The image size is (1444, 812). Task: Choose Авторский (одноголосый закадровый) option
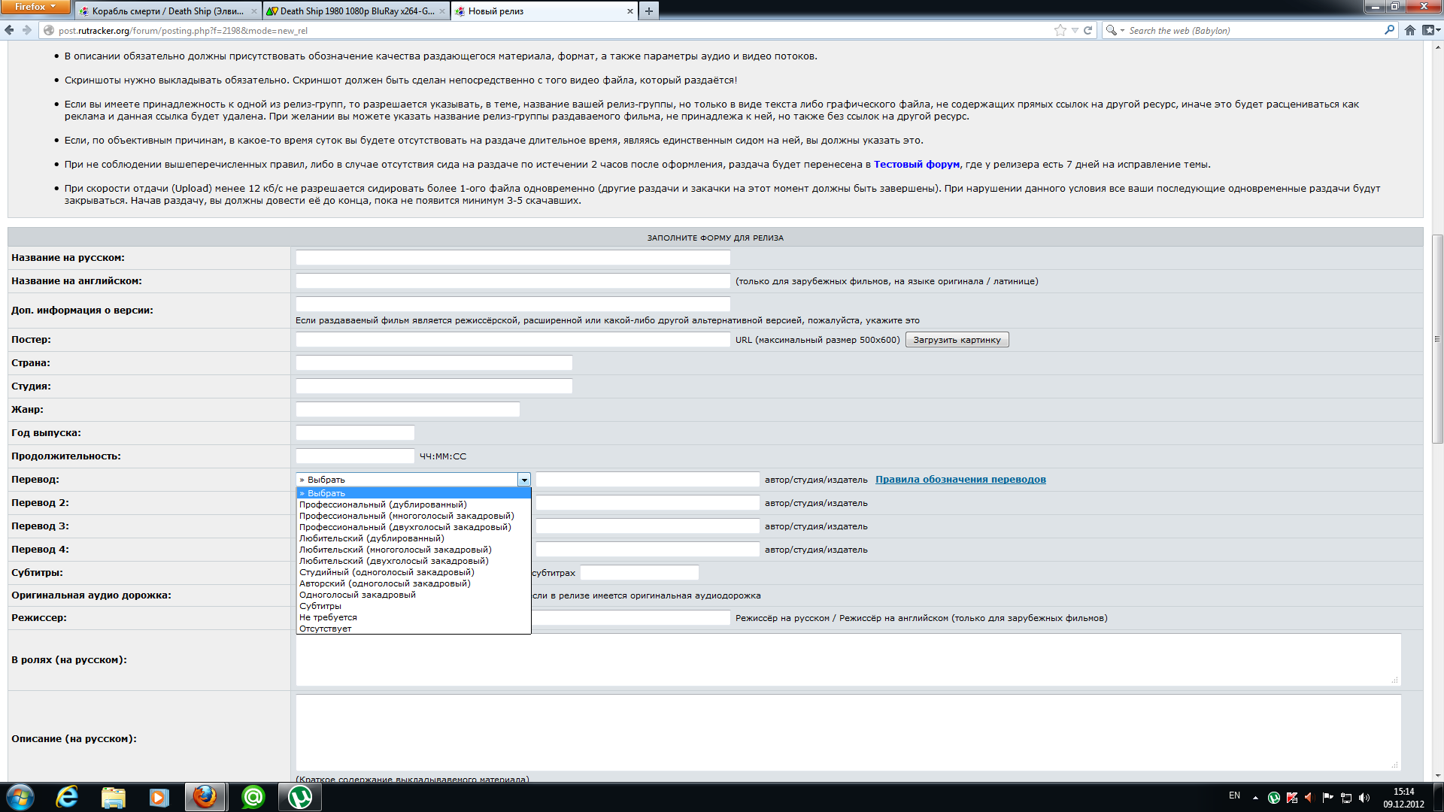384,583
